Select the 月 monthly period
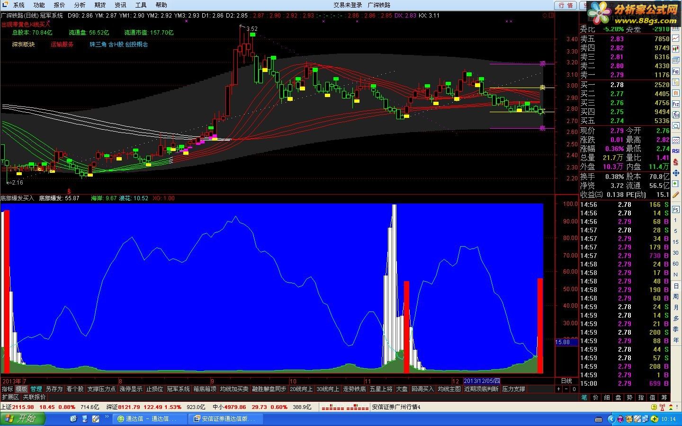Screen dimensions: 682x426 676,308
